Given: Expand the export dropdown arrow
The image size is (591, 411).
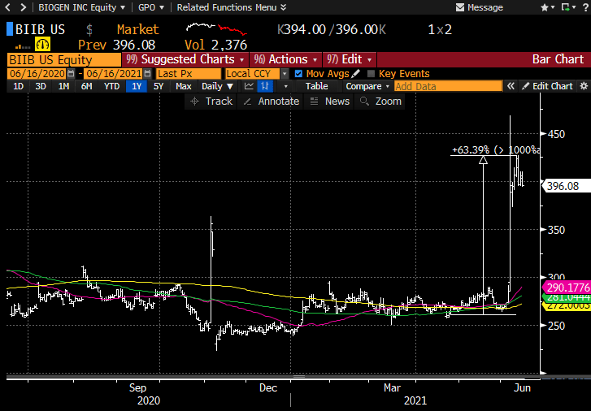Looking at the screenshot, I should (x=574, y=7).
